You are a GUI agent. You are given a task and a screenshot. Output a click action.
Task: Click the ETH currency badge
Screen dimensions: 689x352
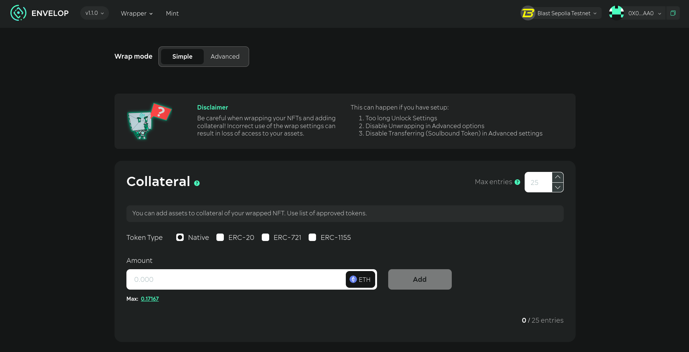pyautogui.click(x=360, y=279)
